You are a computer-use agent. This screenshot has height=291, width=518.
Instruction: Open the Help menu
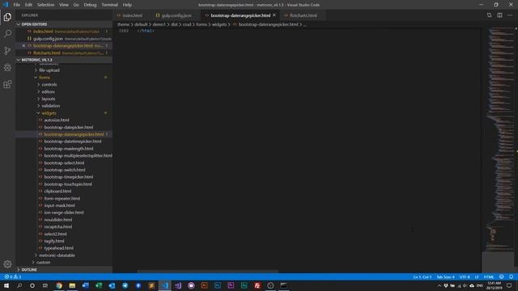click(127, 5)
